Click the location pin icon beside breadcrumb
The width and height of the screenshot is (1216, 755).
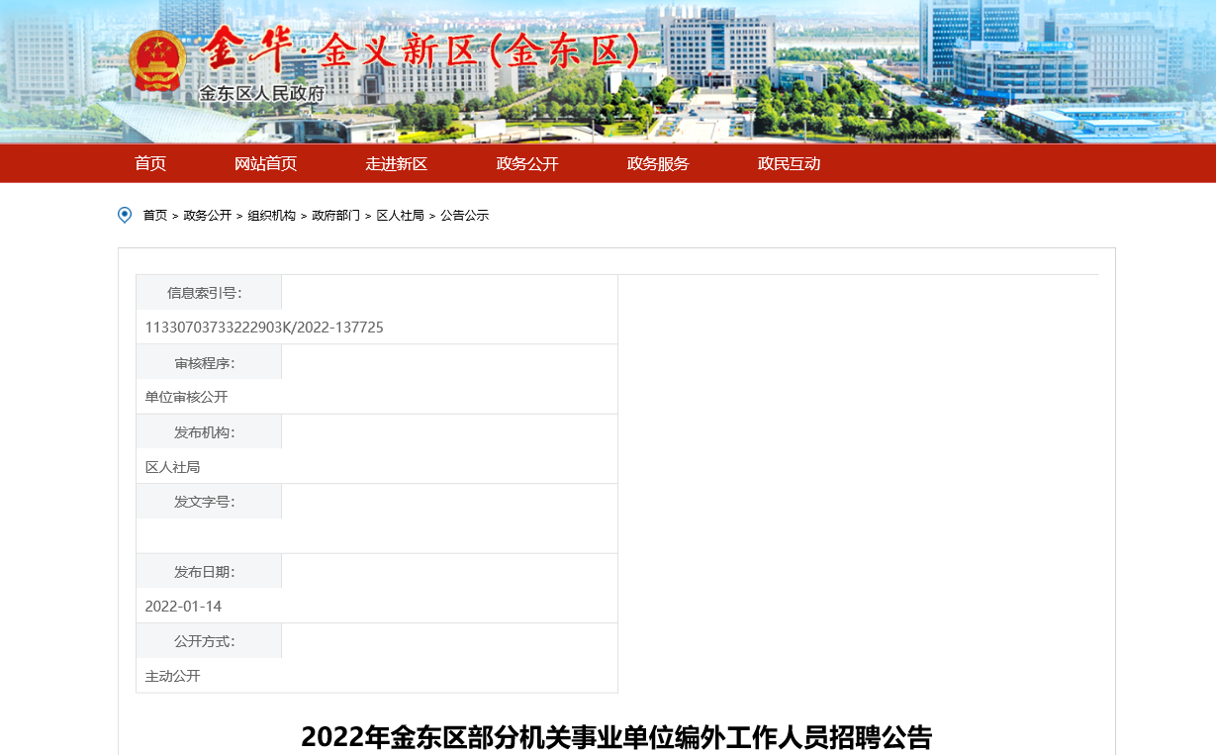125,215
